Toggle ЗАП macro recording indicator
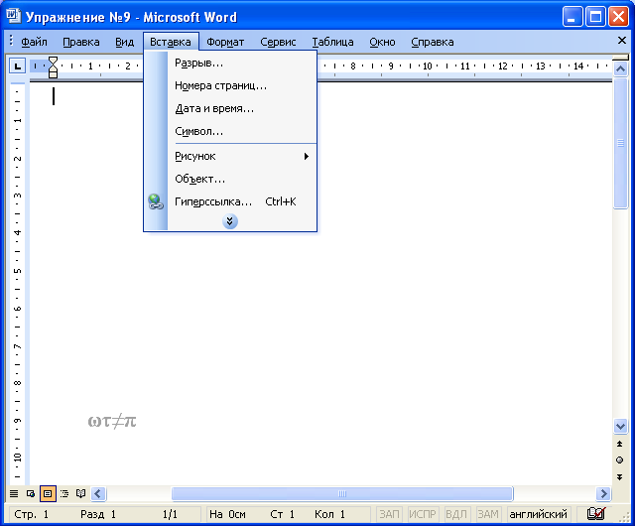The image size is (635, 526). pyautogui.click(x=389, y=514)
